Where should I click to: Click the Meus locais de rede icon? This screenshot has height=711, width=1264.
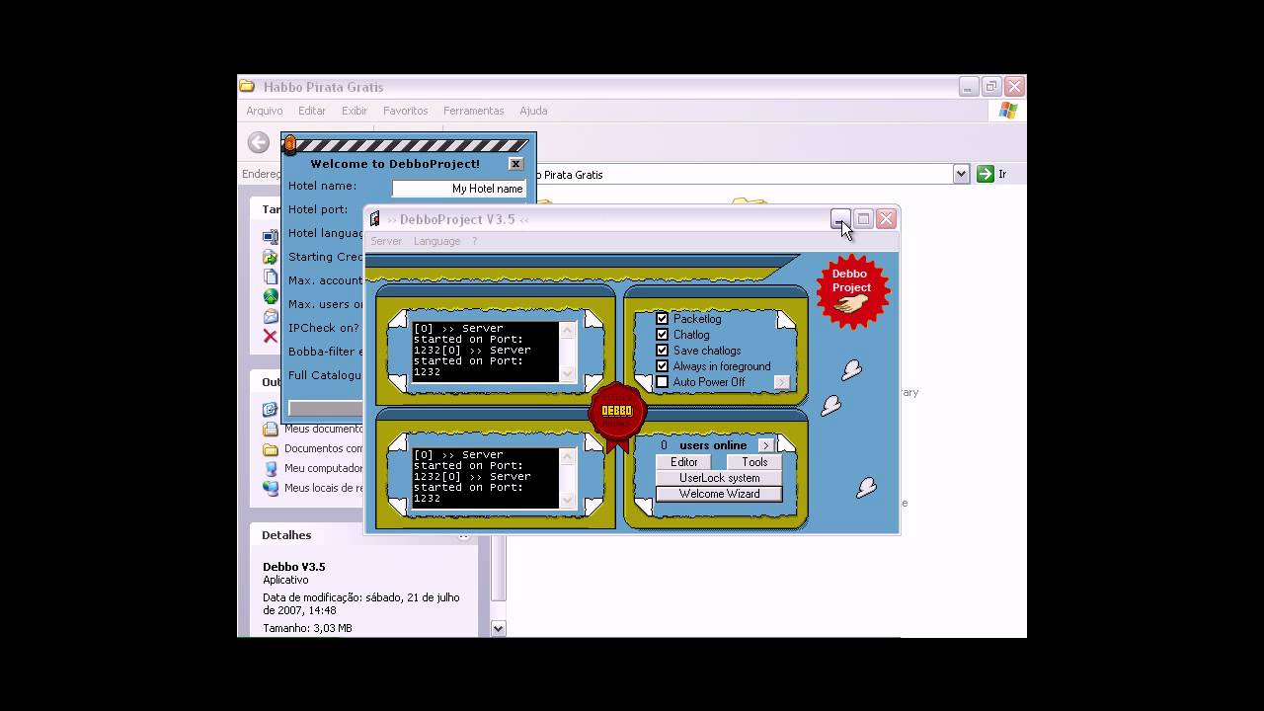(x=271, y=488)
